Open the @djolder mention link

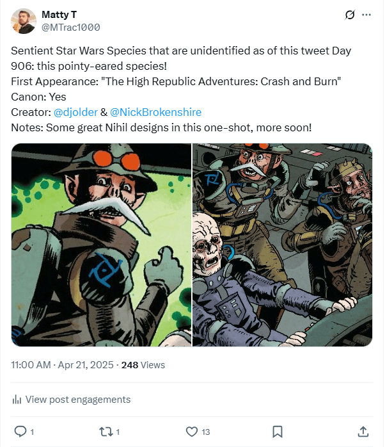pyautogui.click(x=75, y=112)
